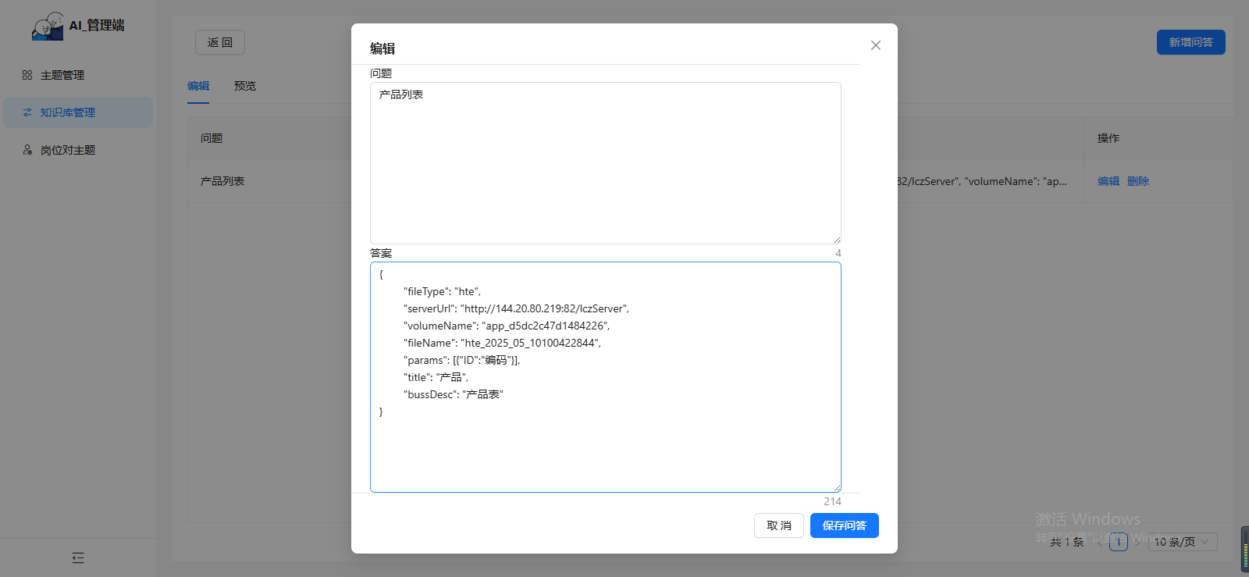This screenshot has width=1249, height=577.
Task: Go to the previous page with the left arrow
Action: (1100, 542)
